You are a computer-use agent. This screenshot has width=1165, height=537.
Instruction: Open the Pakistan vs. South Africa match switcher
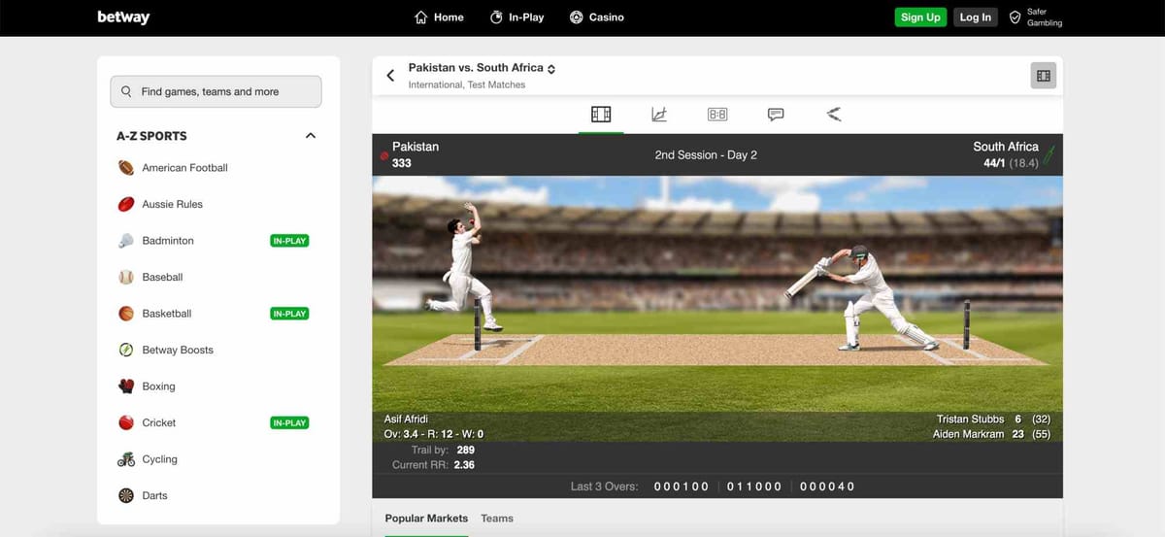pos(482,68)
